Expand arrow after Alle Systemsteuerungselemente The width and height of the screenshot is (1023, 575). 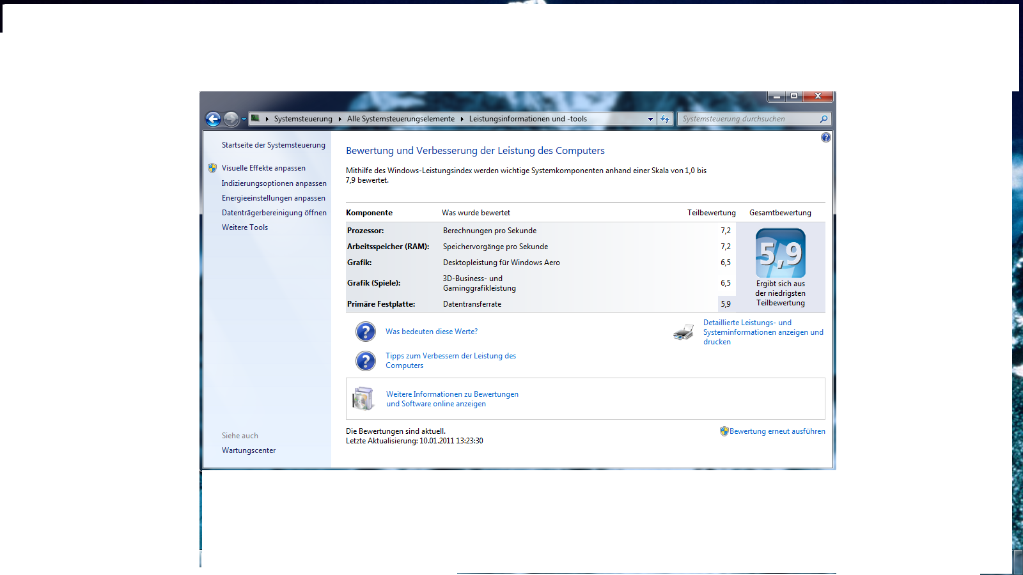tap(462, 119)
